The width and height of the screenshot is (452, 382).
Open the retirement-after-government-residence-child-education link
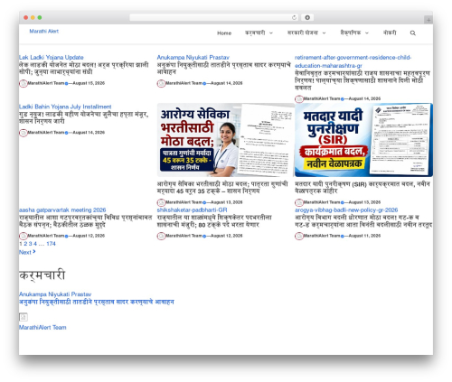pyautogui.click(x=353, y=61)
